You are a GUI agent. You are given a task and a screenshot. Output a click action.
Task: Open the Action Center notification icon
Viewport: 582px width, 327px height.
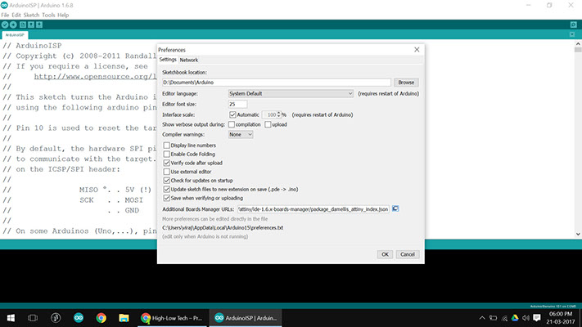pyautogui.click(x=537, y=318)
